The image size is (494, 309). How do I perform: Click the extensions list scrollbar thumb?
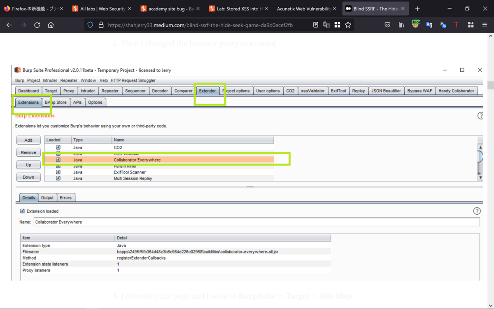[x=480, y=157]
